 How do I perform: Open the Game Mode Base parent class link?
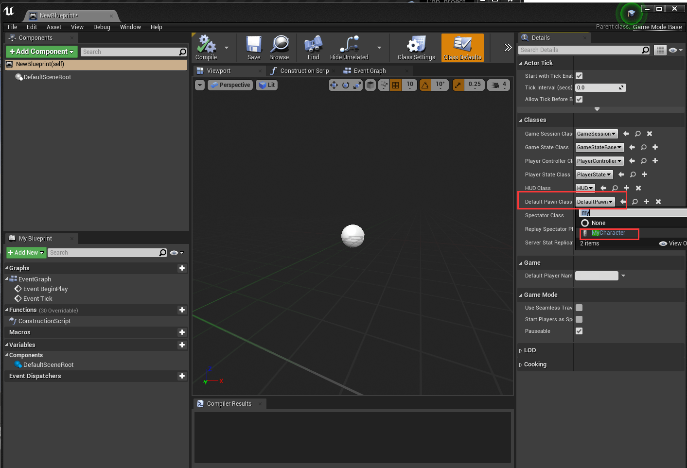click(x=657, y=27)
